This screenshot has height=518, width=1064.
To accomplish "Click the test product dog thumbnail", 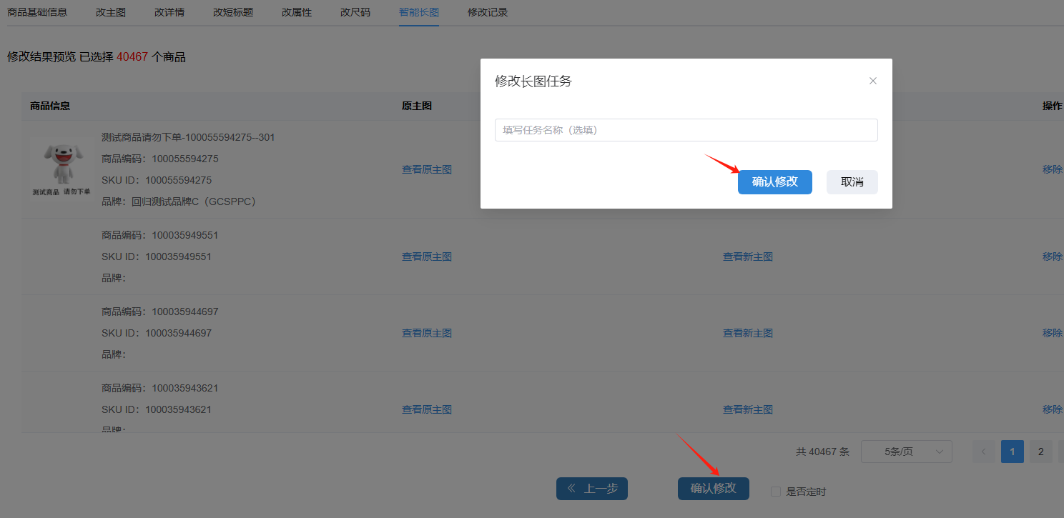I will tap(61, 169).
